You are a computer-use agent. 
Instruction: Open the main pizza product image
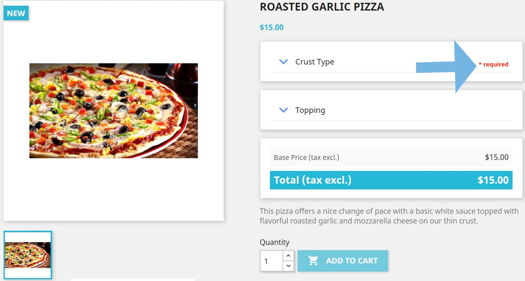click(x=114, y=111)
